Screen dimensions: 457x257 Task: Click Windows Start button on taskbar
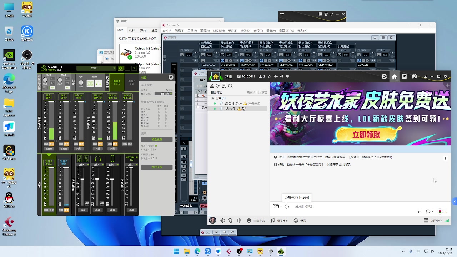point(176,252)
